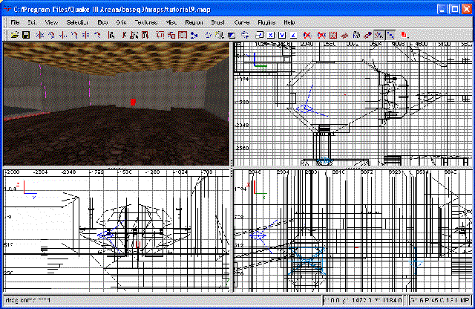Click the Select Inside toolbar icon
This screenshot has height=309, width=475.
pyautogui.click(x=145, y=35)
